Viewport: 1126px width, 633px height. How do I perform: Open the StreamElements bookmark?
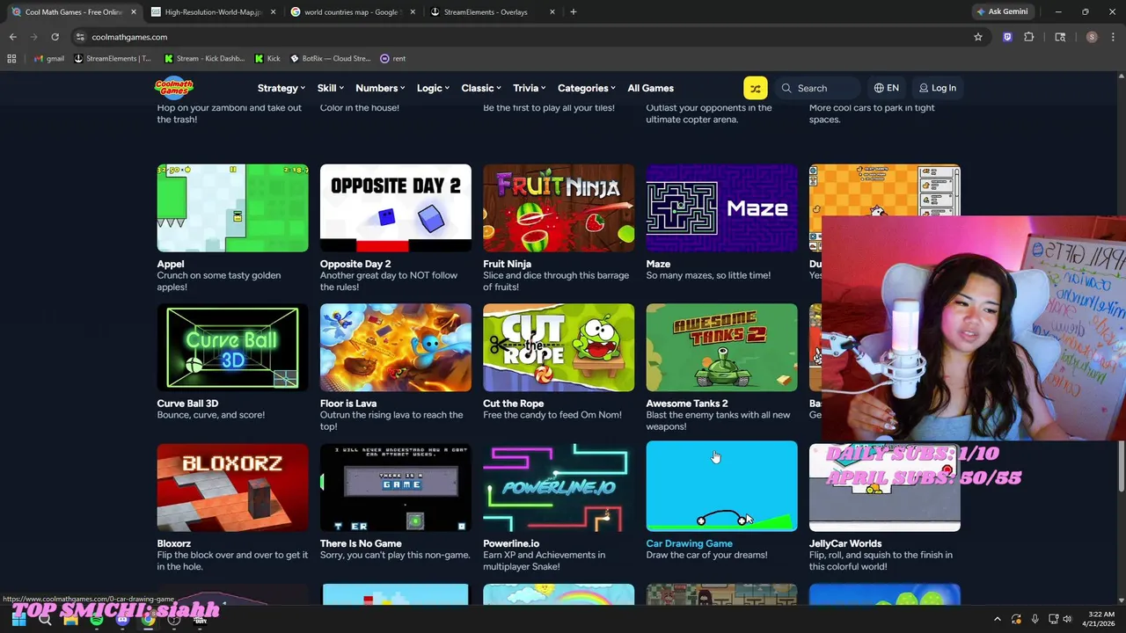click(x=113, y=58)
